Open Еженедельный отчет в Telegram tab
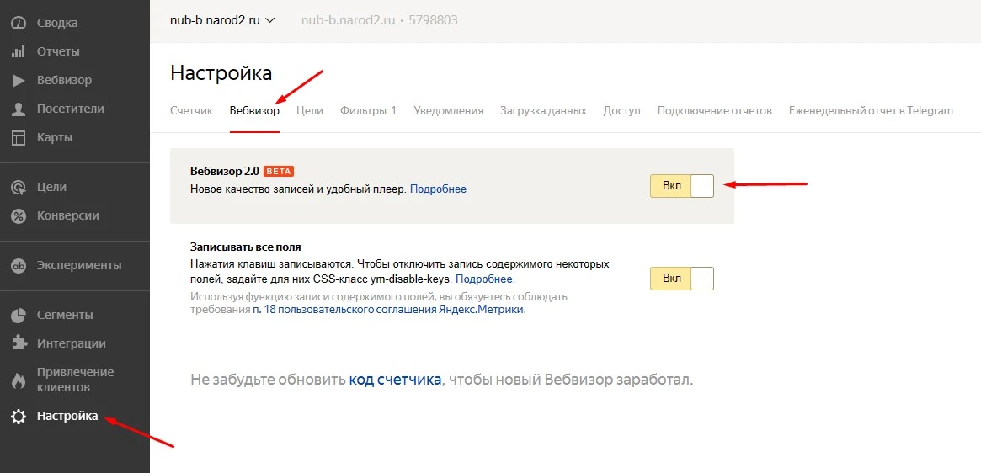 pyautogui.click(x=871, y=111)
